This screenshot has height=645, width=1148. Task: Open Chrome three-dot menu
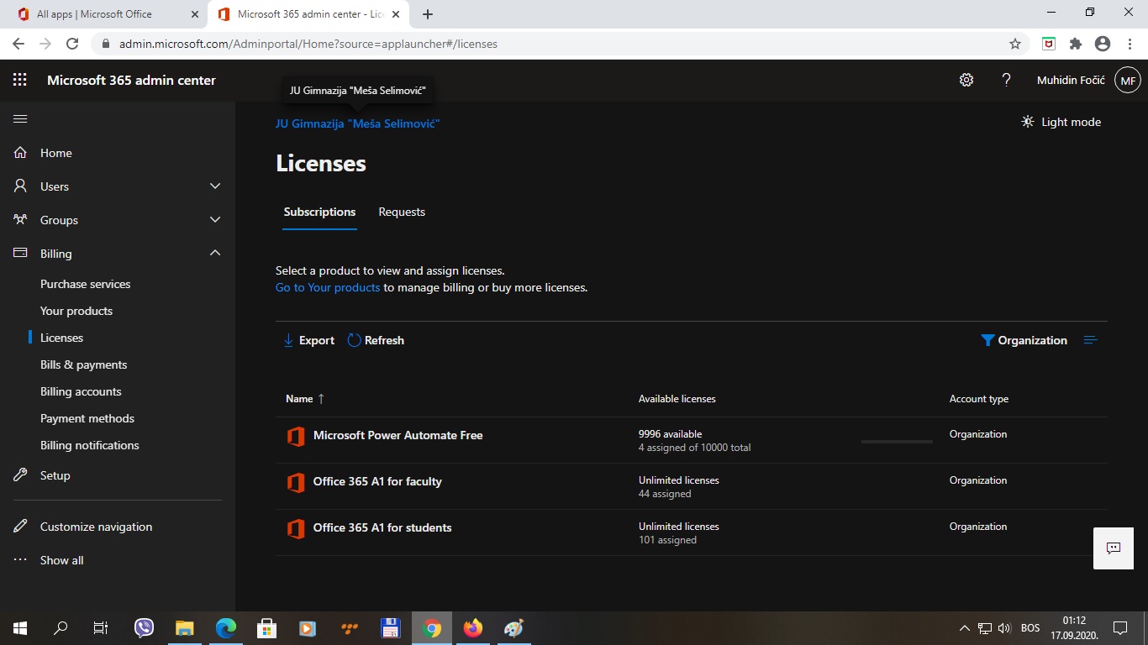1129,44
